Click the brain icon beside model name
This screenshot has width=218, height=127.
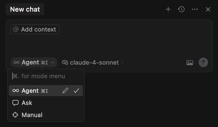65,63
